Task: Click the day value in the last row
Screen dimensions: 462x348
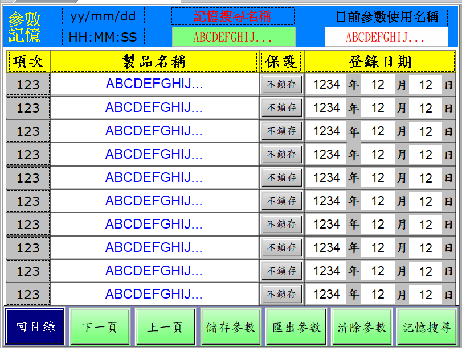Action: pyautogui.click(x=426, y=295)
